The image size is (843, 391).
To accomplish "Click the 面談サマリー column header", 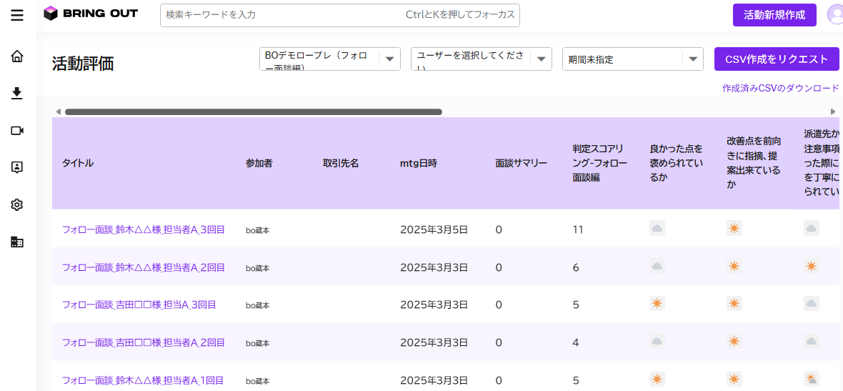I will (x=522, y=164).
